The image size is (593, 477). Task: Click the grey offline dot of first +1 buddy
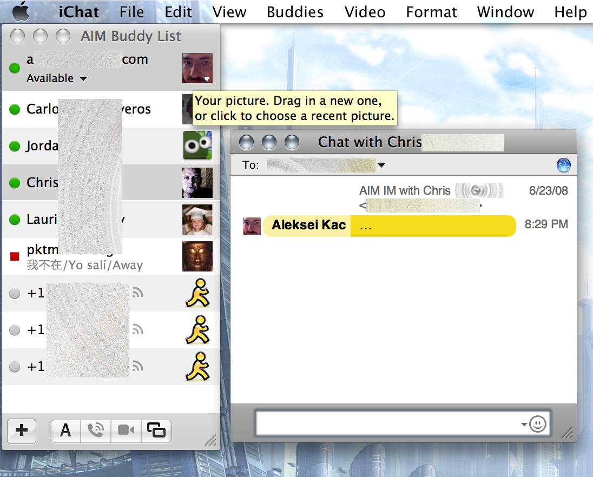click(15, 293)
